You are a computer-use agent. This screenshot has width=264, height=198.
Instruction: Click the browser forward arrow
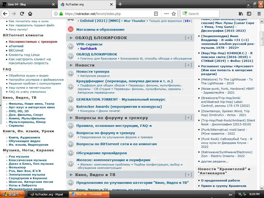pyautogui.click(x=14, y=14)
